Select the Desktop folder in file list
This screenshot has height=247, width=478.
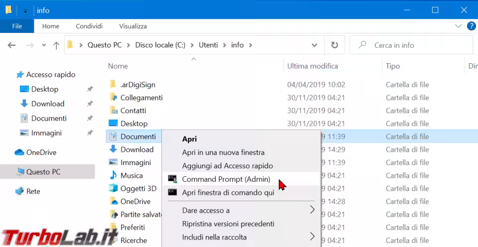[134, 123]
